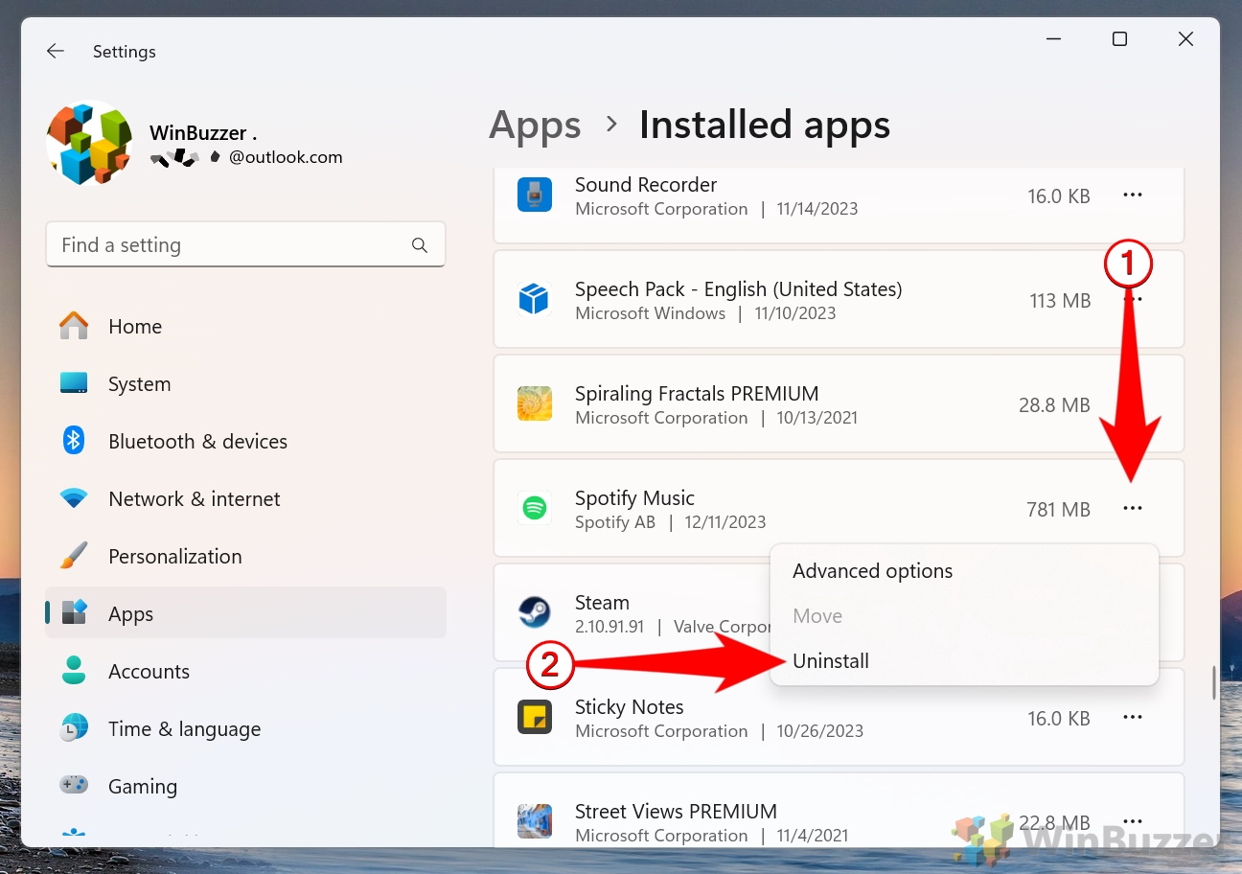
Task: Open the Gaming settings page
Action: (245, 787)
